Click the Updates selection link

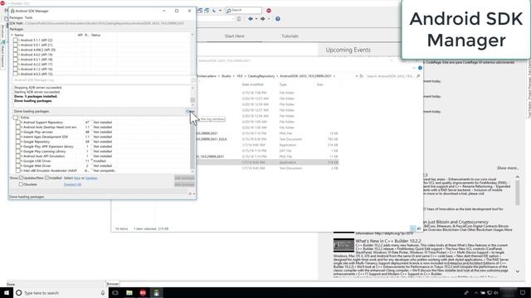point(91,178)
